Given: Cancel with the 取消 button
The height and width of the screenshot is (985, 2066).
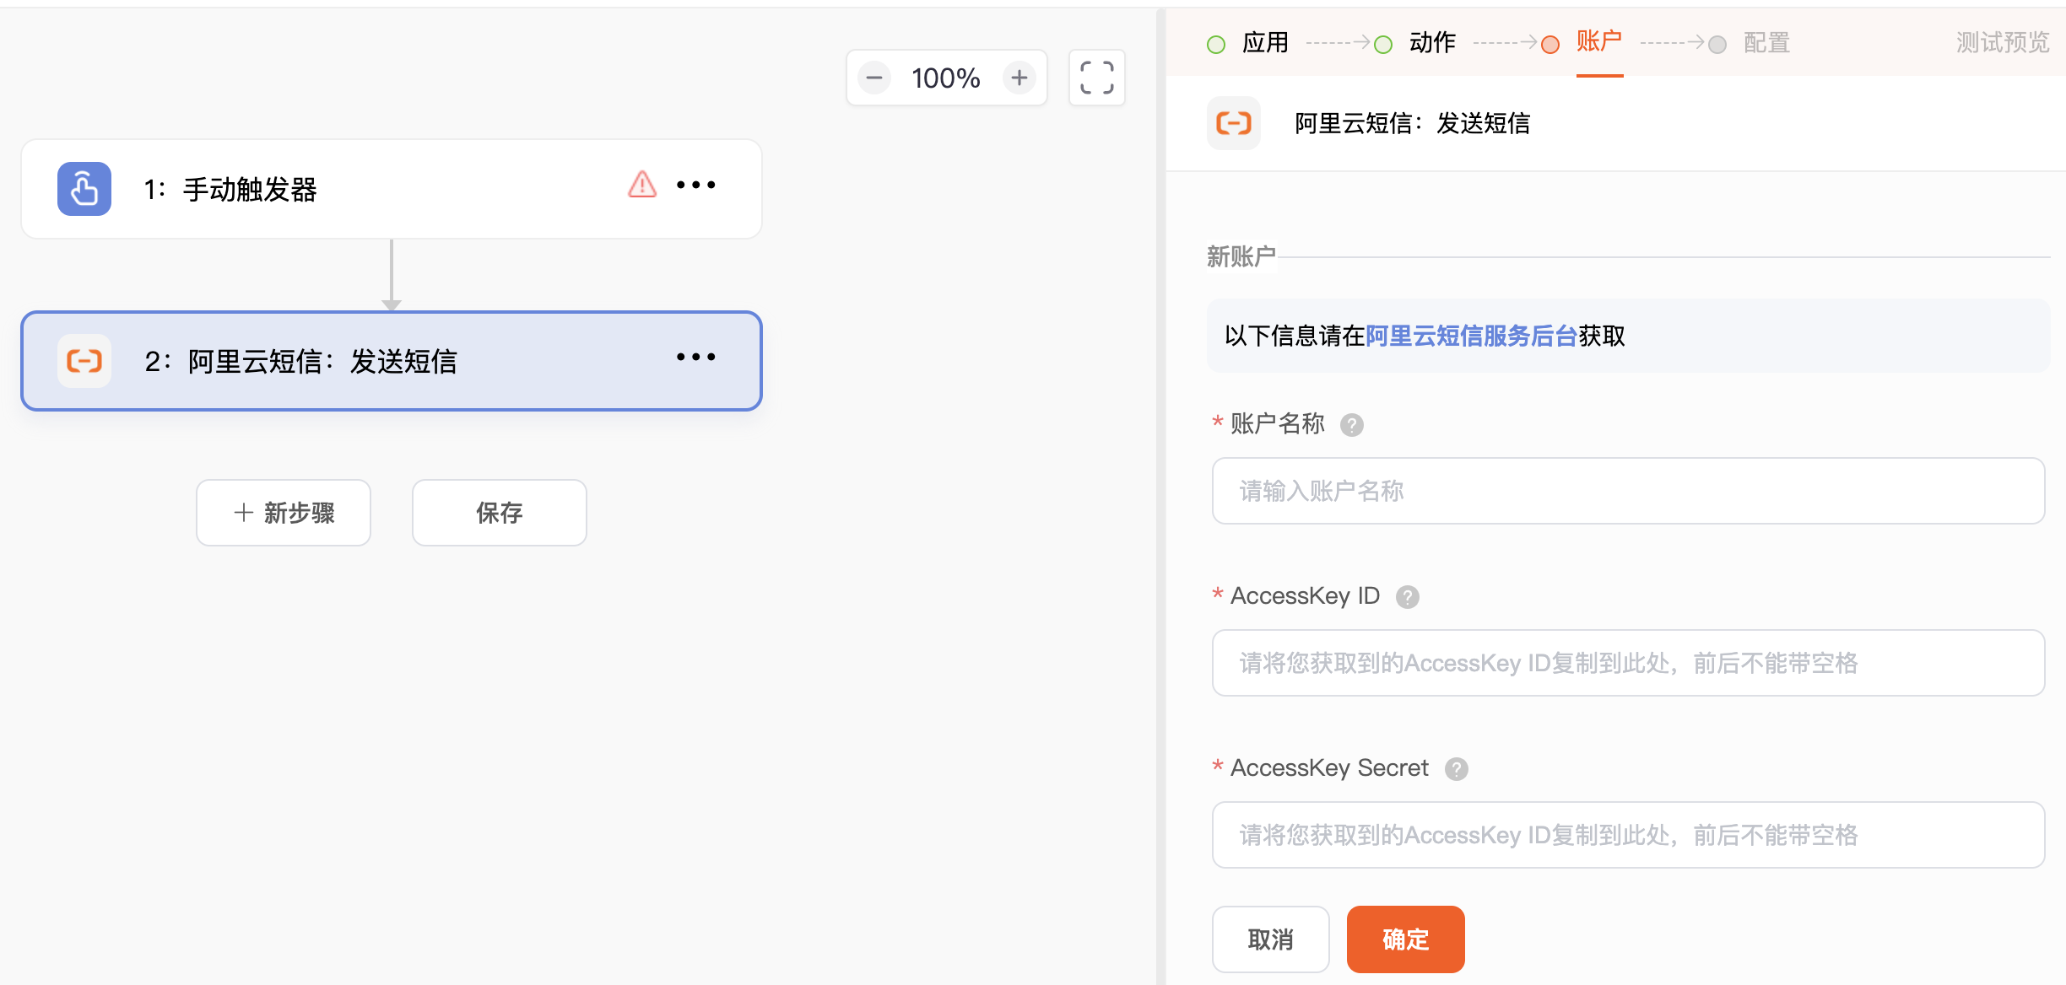Looking at the screenshot, I should coord(1271,939).
